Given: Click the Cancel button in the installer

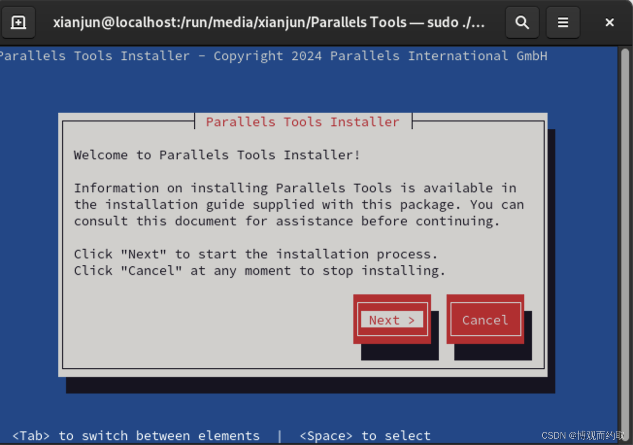Looking at the screenshot, I should click(485, 319).
